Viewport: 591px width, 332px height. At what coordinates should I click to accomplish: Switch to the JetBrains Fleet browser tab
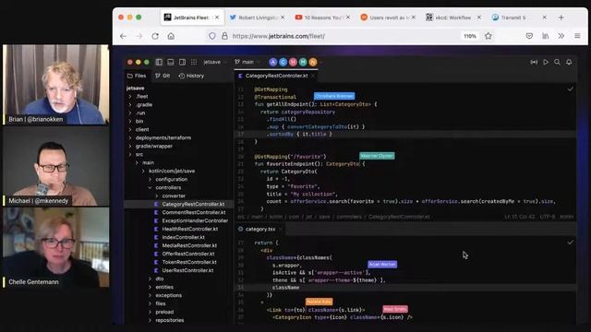(191, 18)
